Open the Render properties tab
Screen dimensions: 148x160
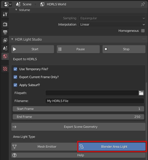[x=5, y=24]
